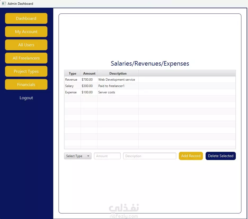View the All Freelancers page

click(x=26, y=58)
